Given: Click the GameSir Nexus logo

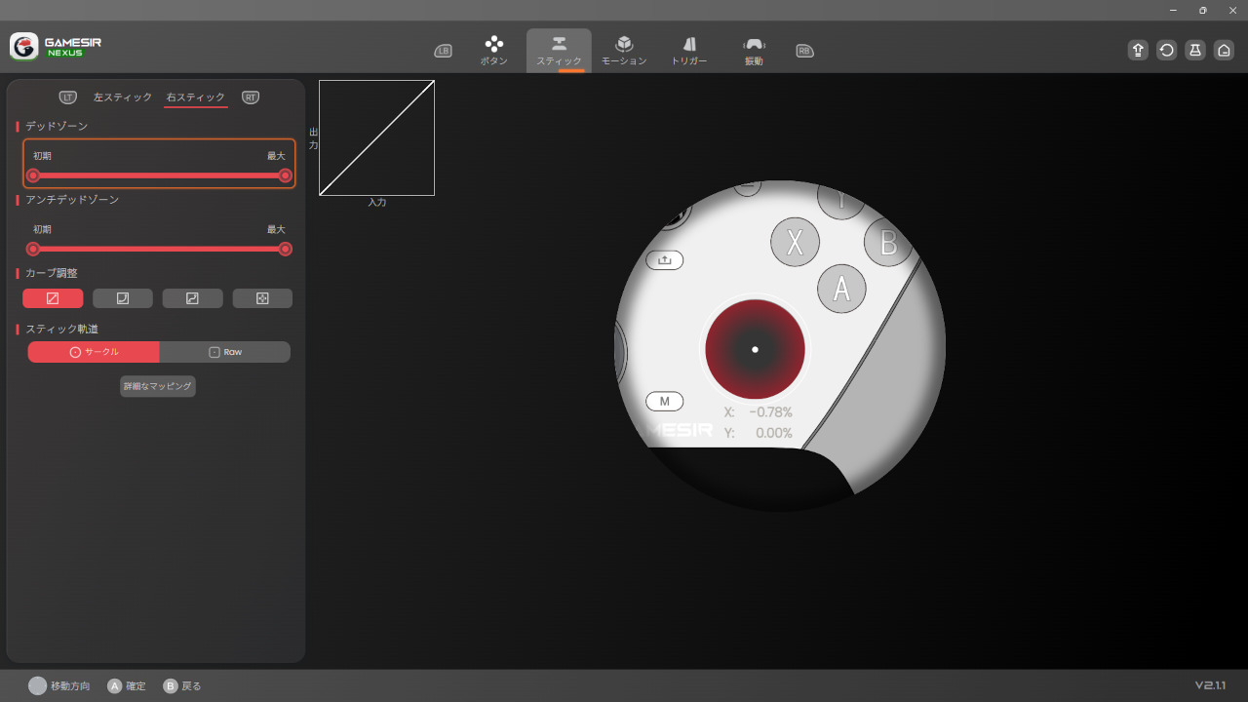Looking at the screenshot, I should click(x=56, y=46).
